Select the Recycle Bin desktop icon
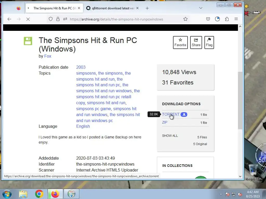 click(x=253, y=172)
